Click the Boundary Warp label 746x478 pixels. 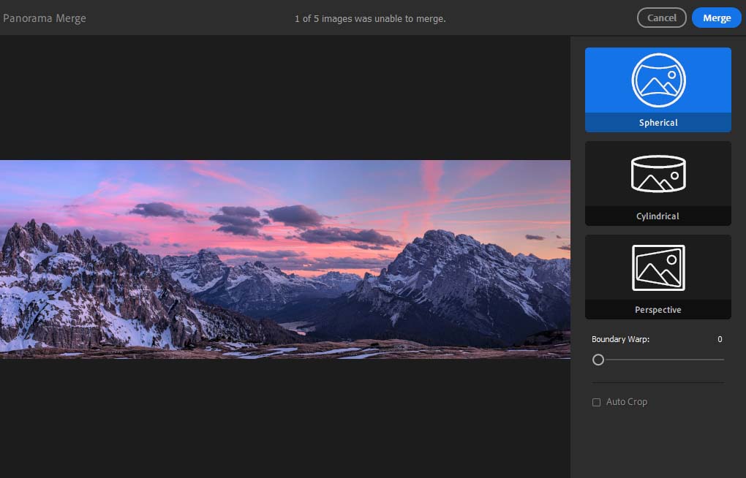click(620, 339)
